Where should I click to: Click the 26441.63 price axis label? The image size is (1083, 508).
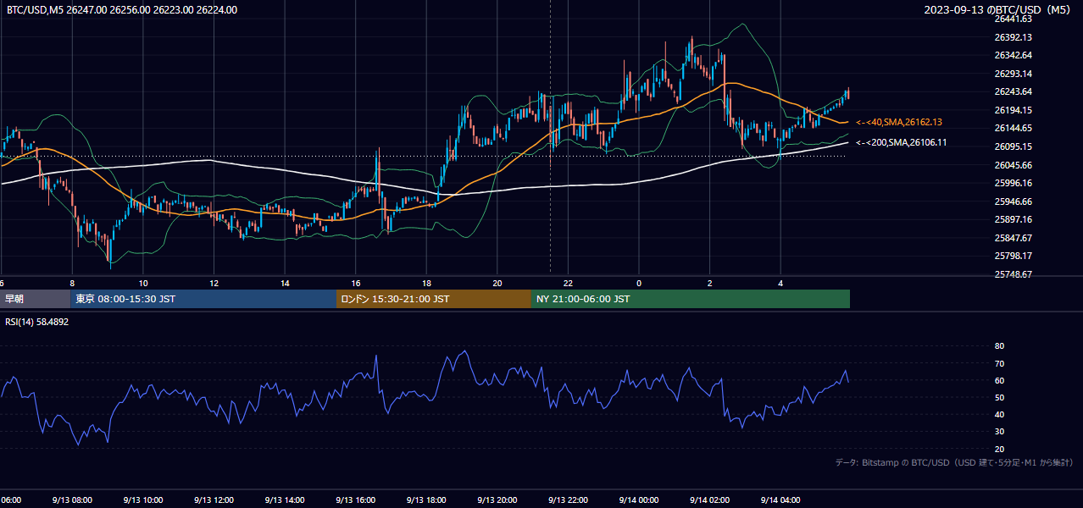(x=1013, y=19)
